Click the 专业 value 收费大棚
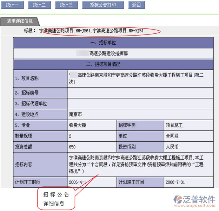This screenshot has height=211, width=219. coord(78,125)
